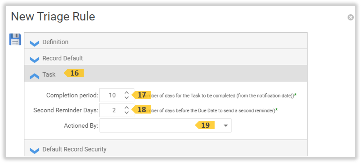Select the Record Default header text
The width and height of the screenshot is (361, 163).
coord(63,58)
